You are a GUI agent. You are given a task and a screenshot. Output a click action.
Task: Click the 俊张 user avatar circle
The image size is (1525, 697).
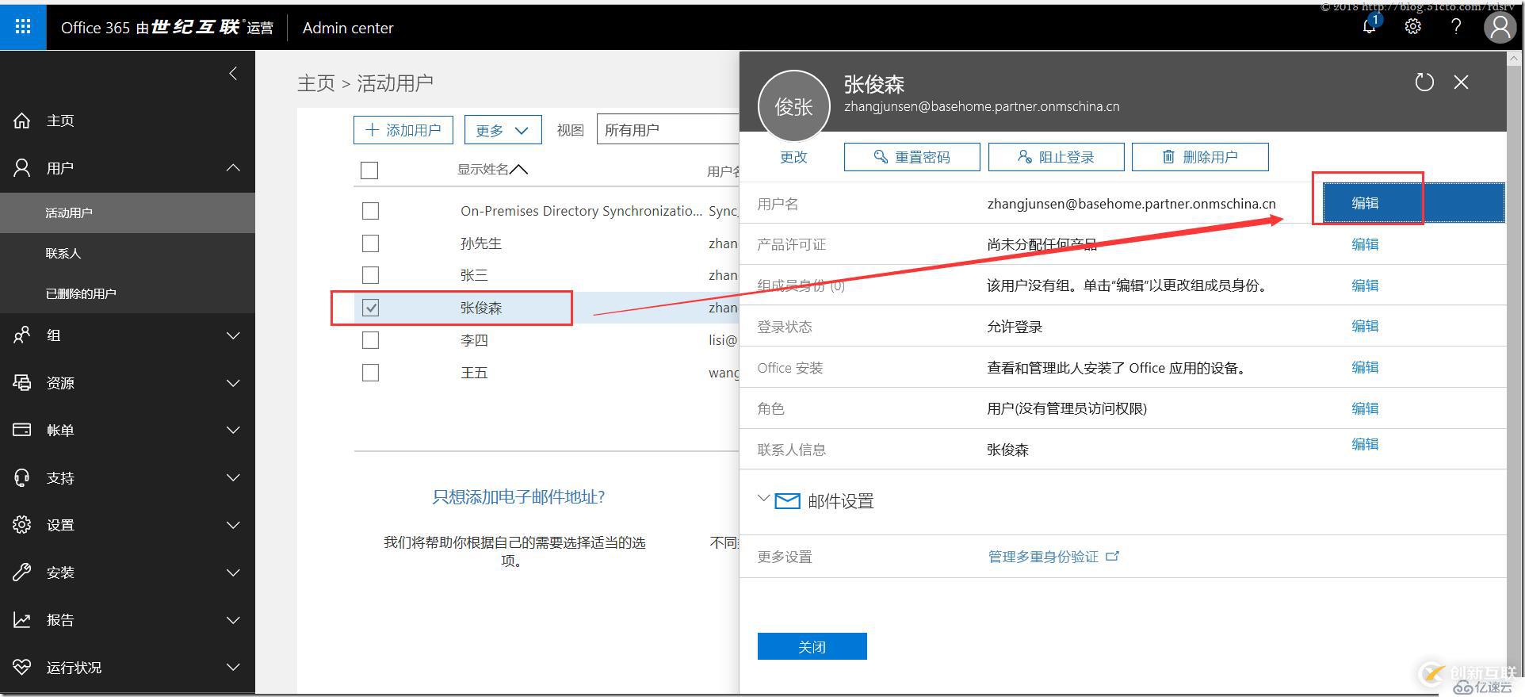[793, 106]
